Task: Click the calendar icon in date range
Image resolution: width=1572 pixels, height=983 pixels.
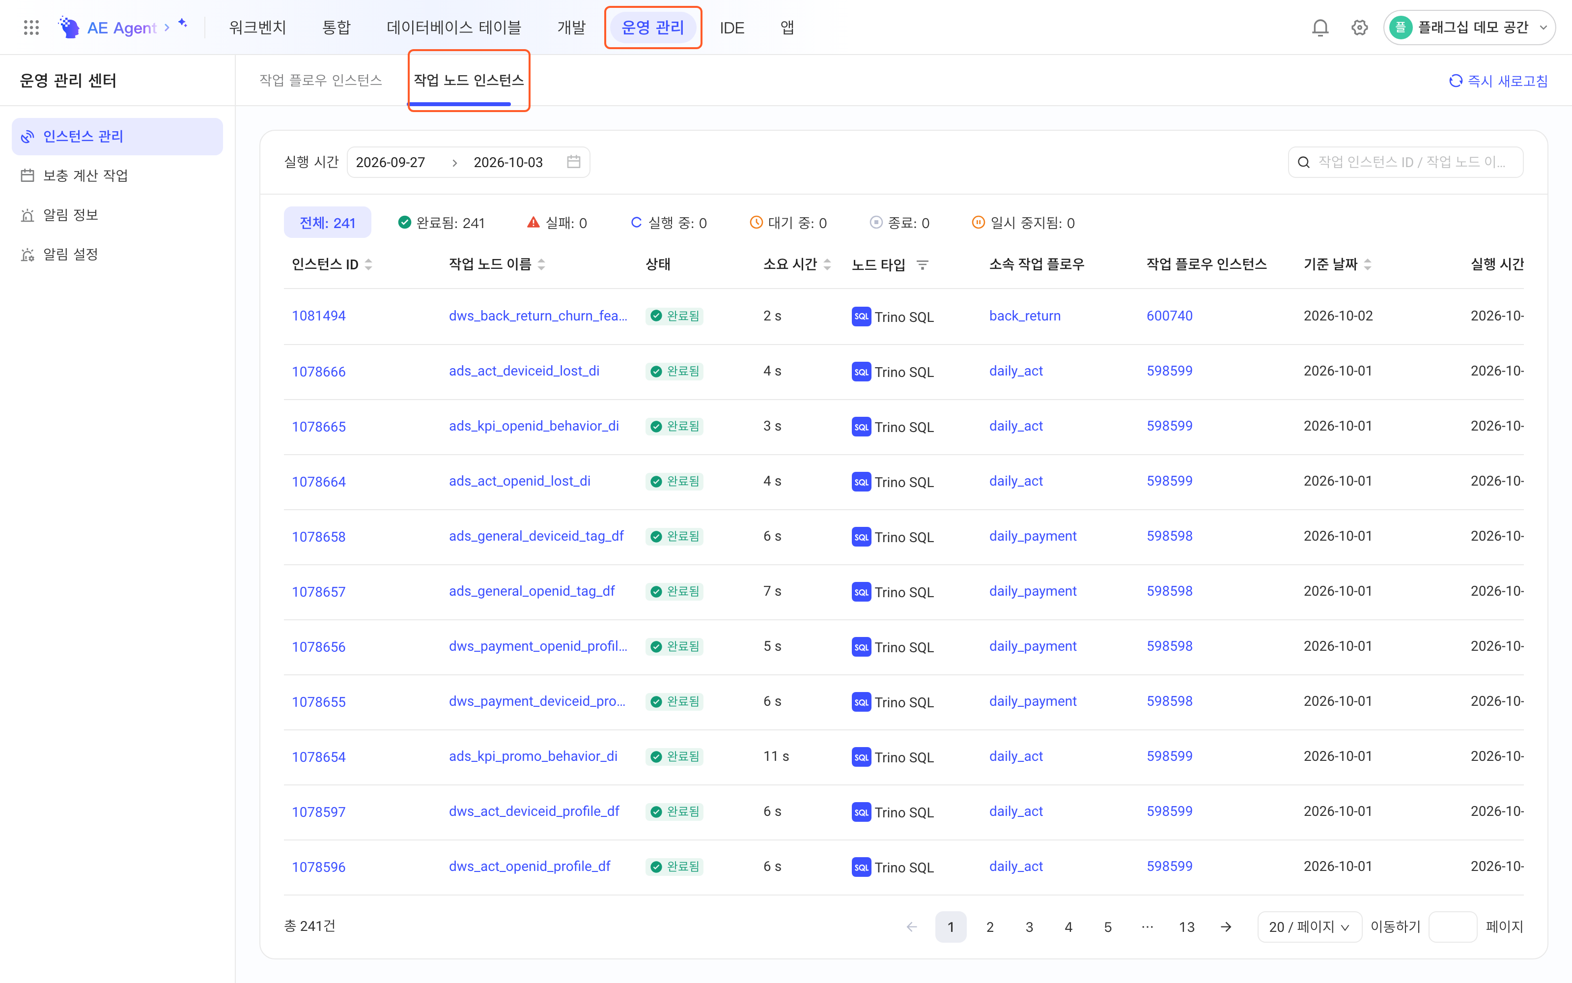Action: 574,162
